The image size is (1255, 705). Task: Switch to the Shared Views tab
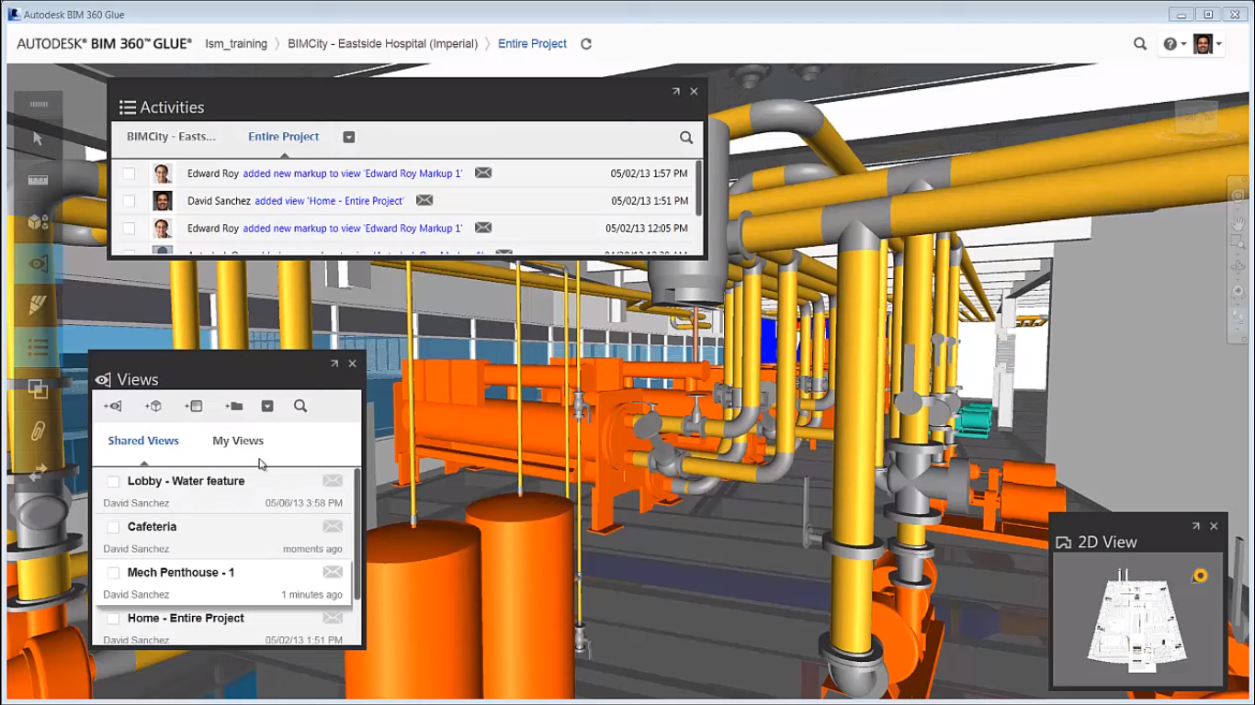pos(143,441)
